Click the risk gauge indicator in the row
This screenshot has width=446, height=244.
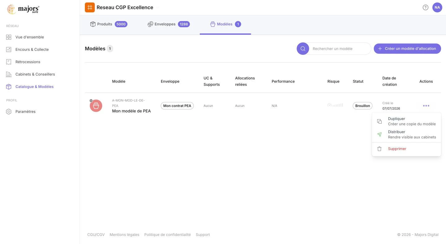tap(335, 105)
